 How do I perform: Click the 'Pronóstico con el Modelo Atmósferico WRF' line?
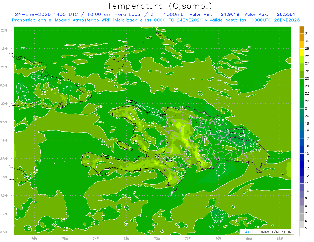coord(62,20)
